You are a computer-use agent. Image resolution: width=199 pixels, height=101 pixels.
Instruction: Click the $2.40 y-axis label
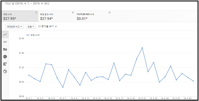(22, 39)
